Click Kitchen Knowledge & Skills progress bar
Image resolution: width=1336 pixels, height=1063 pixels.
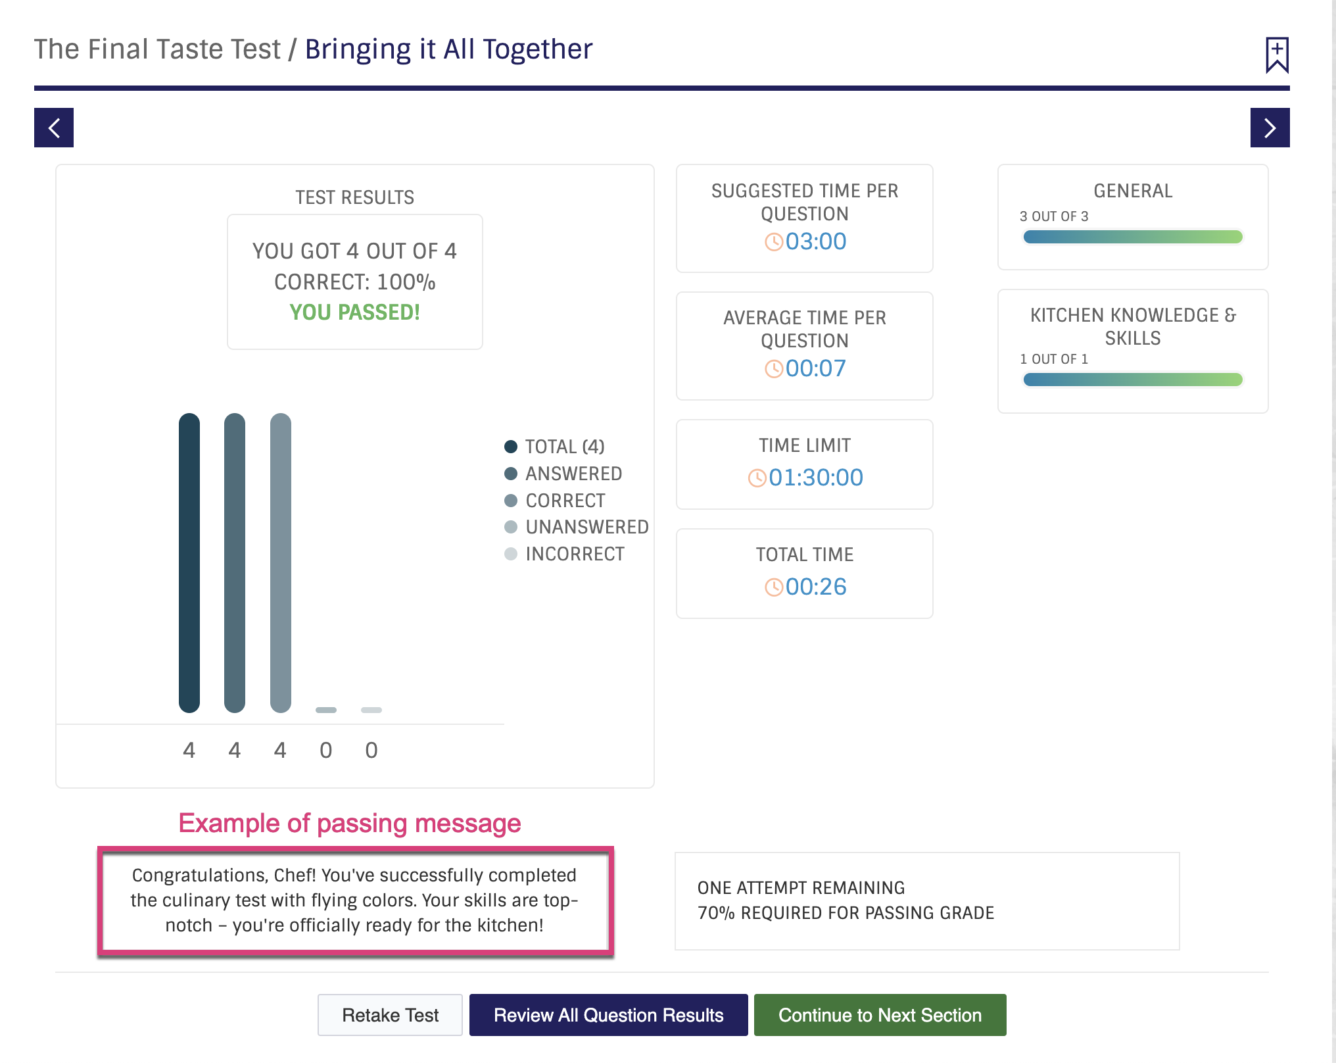pyautogui.click(x=1133, y=380)
